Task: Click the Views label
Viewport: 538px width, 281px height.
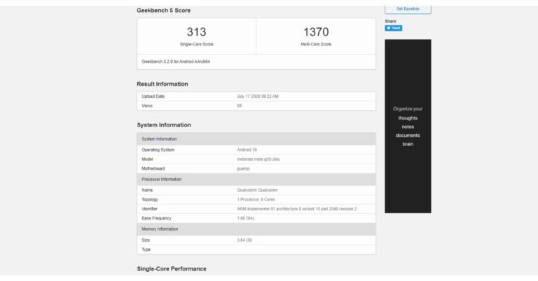Action: 147,106
